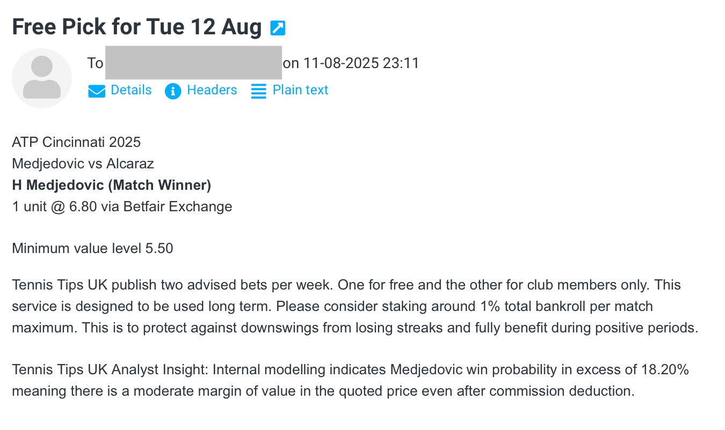Click the '1 unit @ 6.80 via Betfair Exchange' line
The image size is (725, 430).
coord(122,206)
